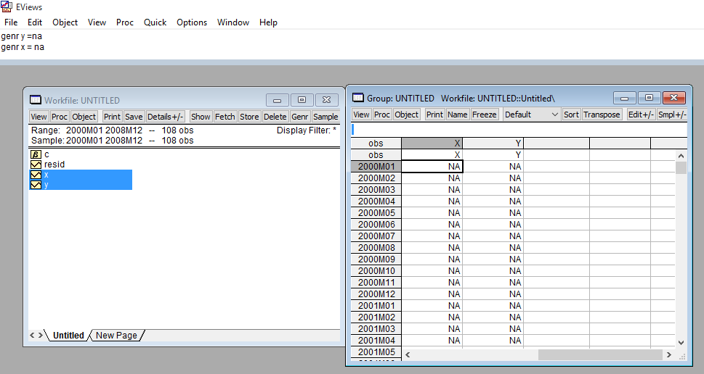704x374 pixels.
Task: Click the Freeze button in Group toolbar
Action: point(485,115)
